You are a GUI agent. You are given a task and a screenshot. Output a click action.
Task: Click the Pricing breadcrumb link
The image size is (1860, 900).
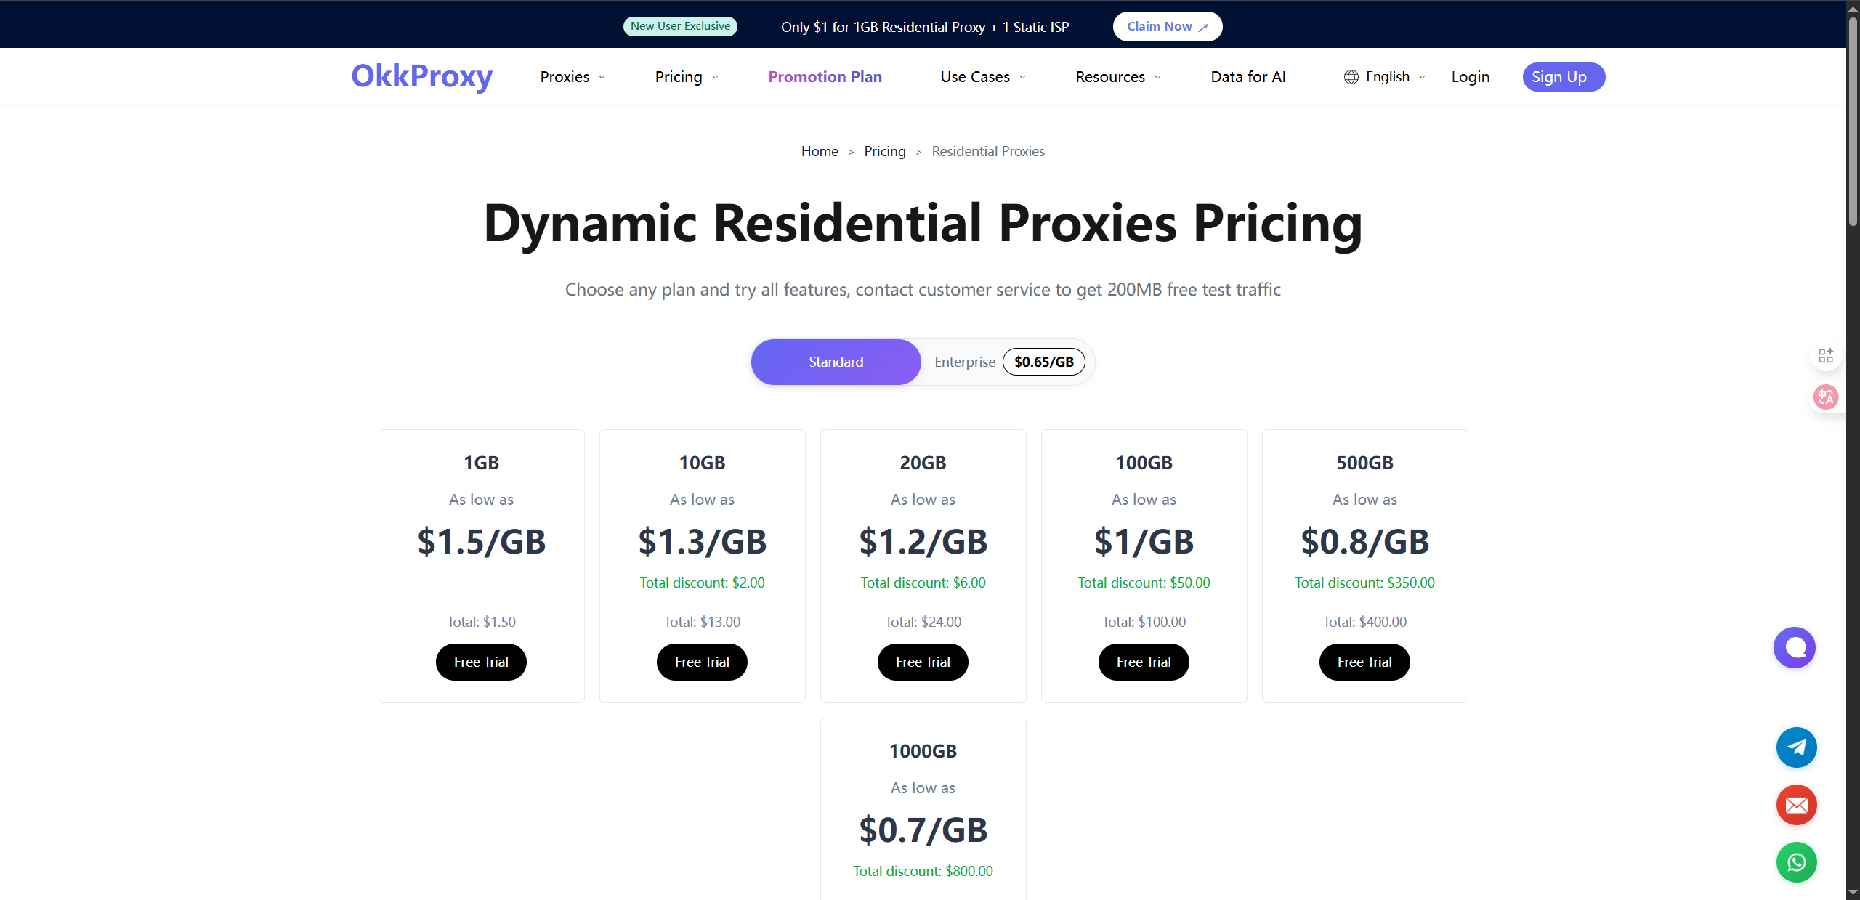884,151
